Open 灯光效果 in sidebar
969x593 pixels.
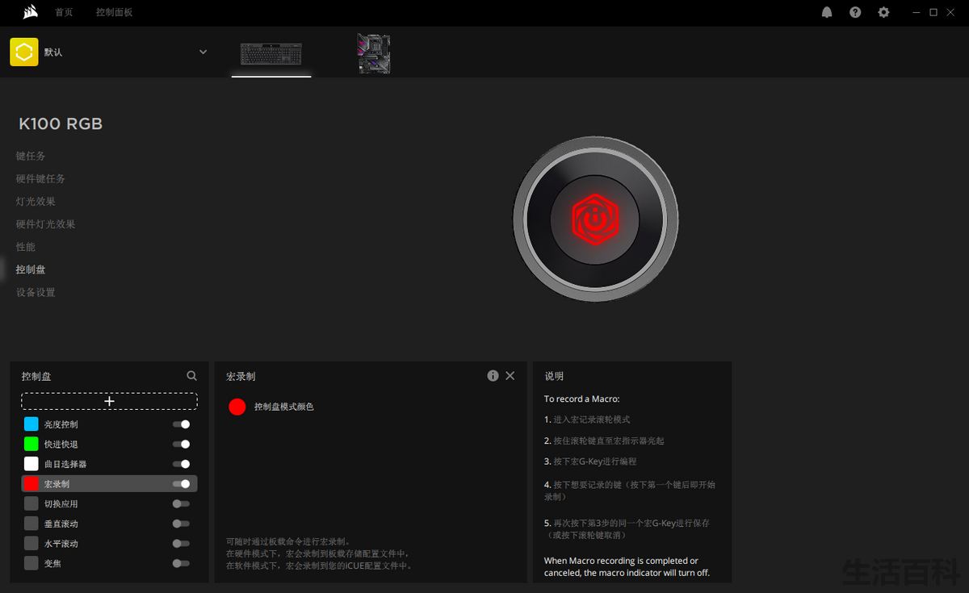[x=36, y=201]
